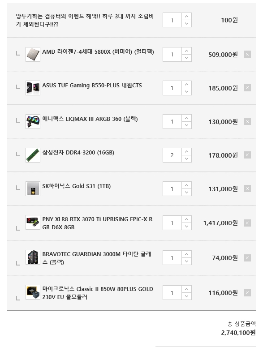Delete the 에너맥스 LIQMAX III cooler item
Viewport: 263px width, 347px height.
point(247,121)
